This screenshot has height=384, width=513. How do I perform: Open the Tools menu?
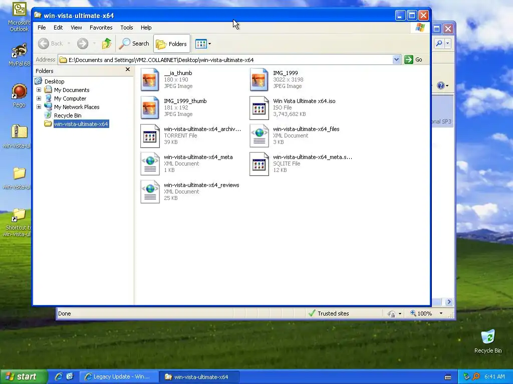tap(127, 27)
